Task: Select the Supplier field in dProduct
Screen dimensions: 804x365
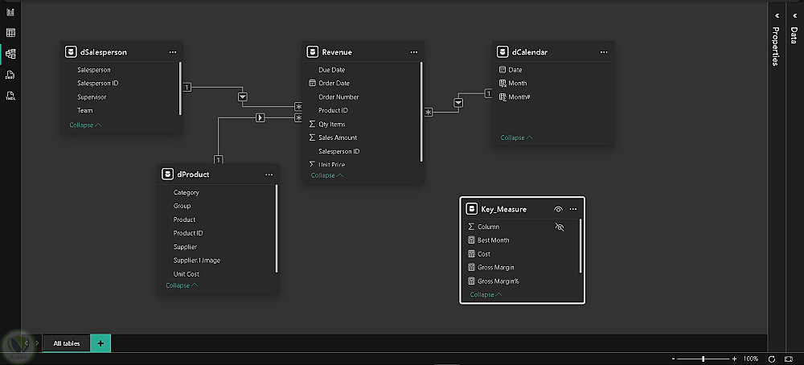Action: click(x=185, y=247)
